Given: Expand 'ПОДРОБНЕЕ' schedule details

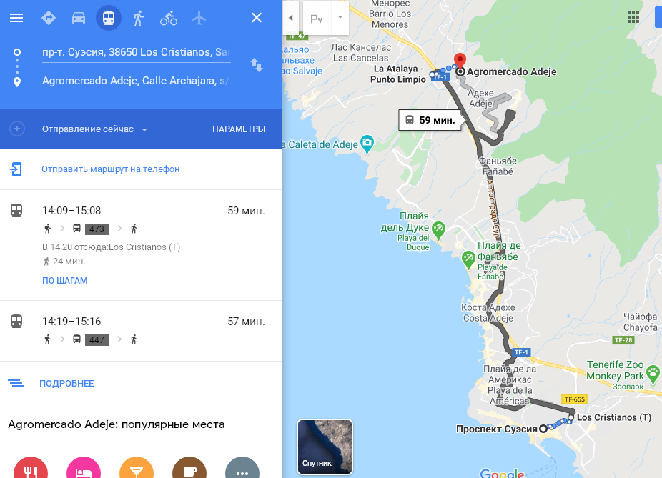Looking at the screenshot, I should (x=66, y=384).
